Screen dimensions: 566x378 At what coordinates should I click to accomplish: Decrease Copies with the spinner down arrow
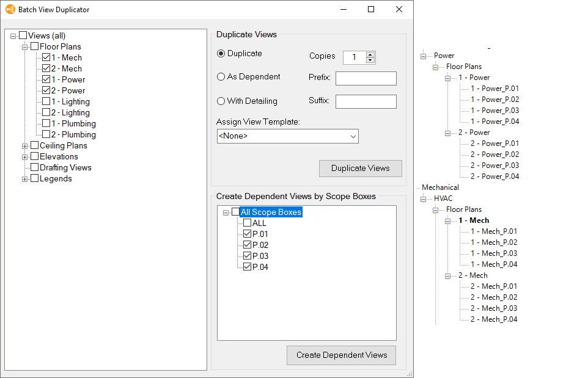pyautogui.click(x=370, y=60)
